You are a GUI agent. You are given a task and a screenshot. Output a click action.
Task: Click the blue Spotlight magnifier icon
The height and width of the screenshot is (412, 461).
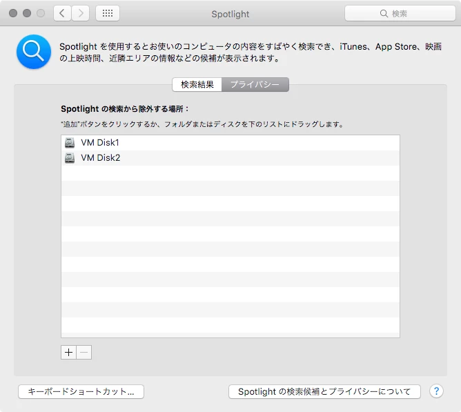(x=34, y=52)
